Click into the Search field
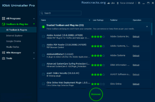The height and width of the screenshot is (102, 155). [x=60, y=13]
